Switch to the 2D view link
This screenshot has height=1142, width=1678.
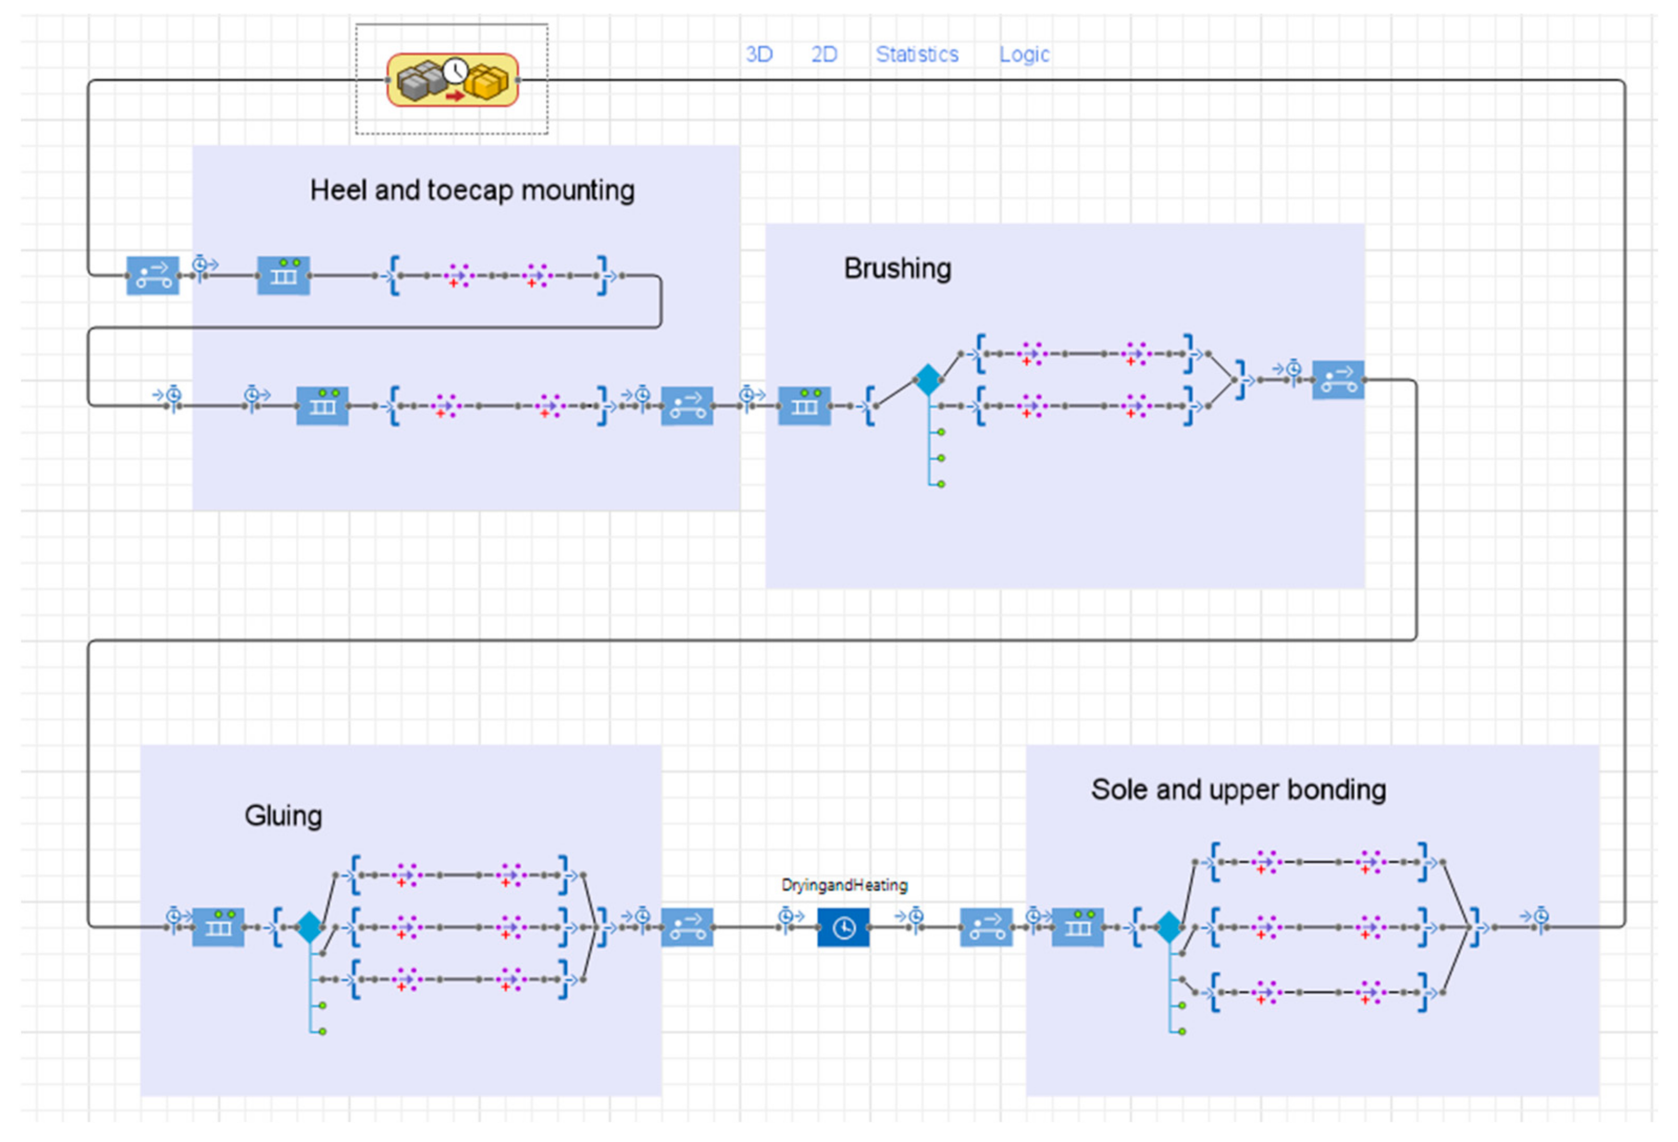pos(824,54)
